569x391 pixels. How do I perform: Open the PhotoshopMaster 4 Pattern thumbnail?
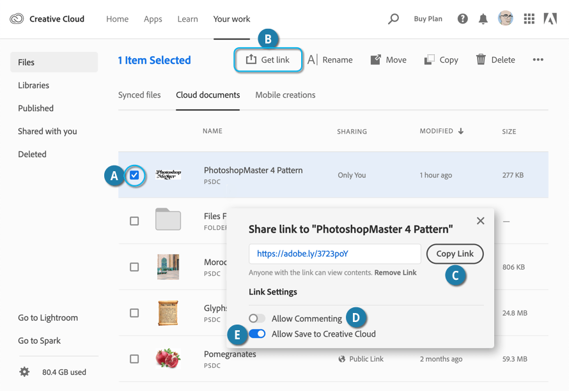coord(168,174)
